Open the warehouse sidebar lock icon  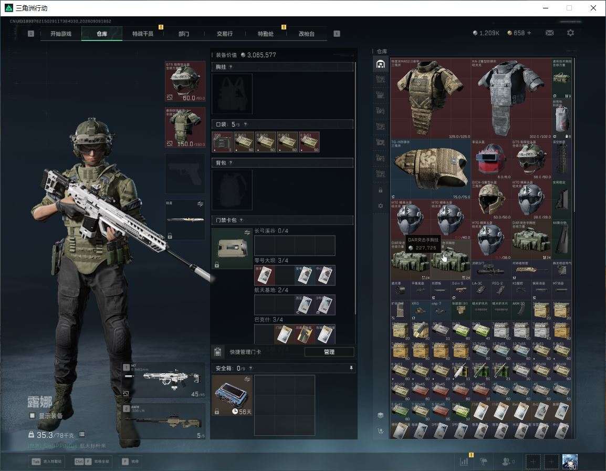[x=380, y=190]
